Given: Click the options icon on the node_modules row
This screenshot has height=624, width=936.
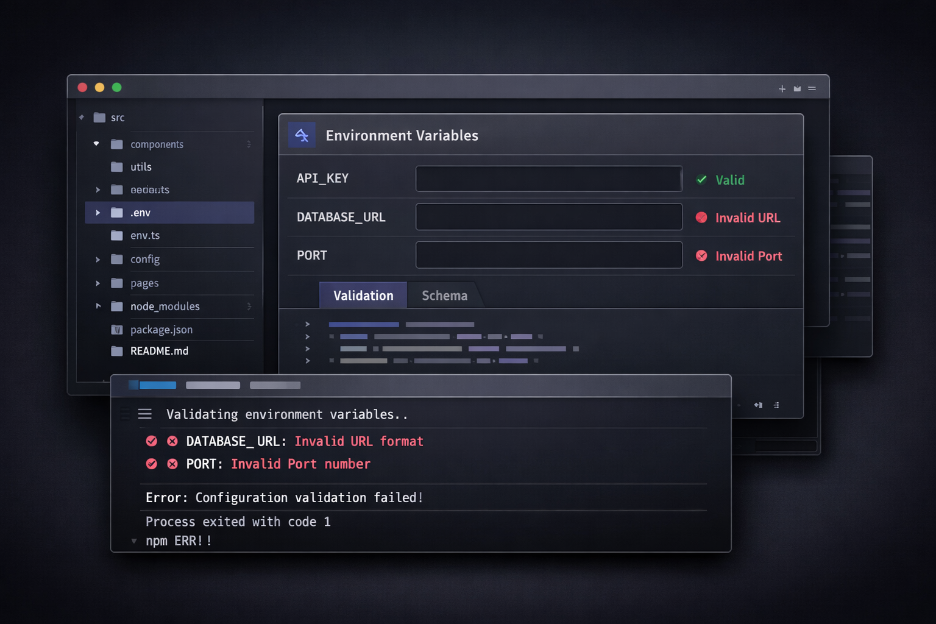Looking at the screenshot, I should (249, 307).
